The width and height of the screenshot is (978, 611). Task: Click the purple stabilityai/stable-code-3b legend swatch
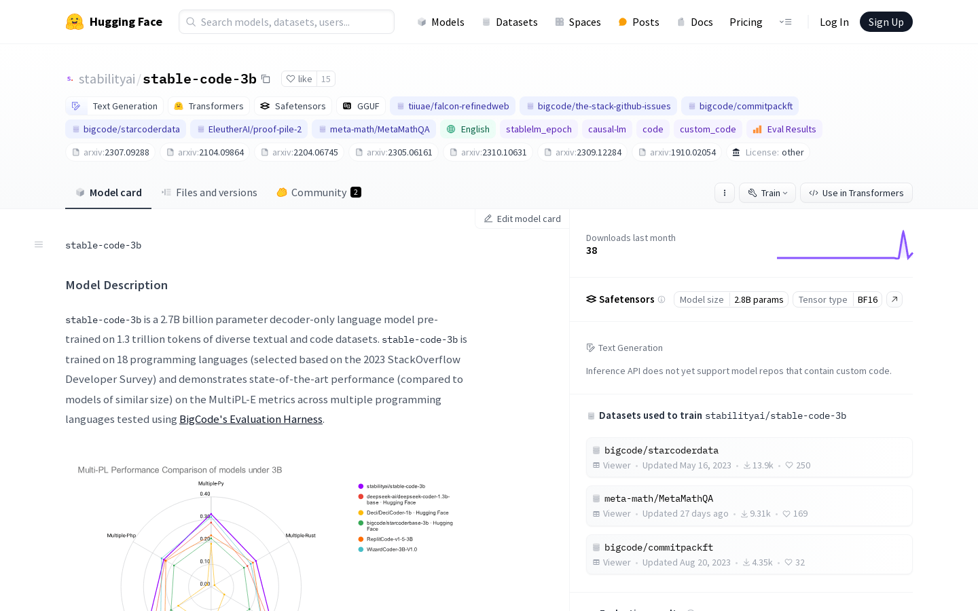tap(361, 486)
